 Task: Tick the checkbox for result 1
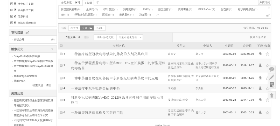pos(61,54)
